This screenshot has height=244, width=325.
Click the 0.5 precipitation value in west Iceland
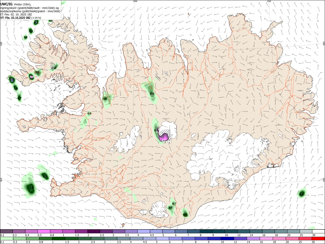coord(89,113)
